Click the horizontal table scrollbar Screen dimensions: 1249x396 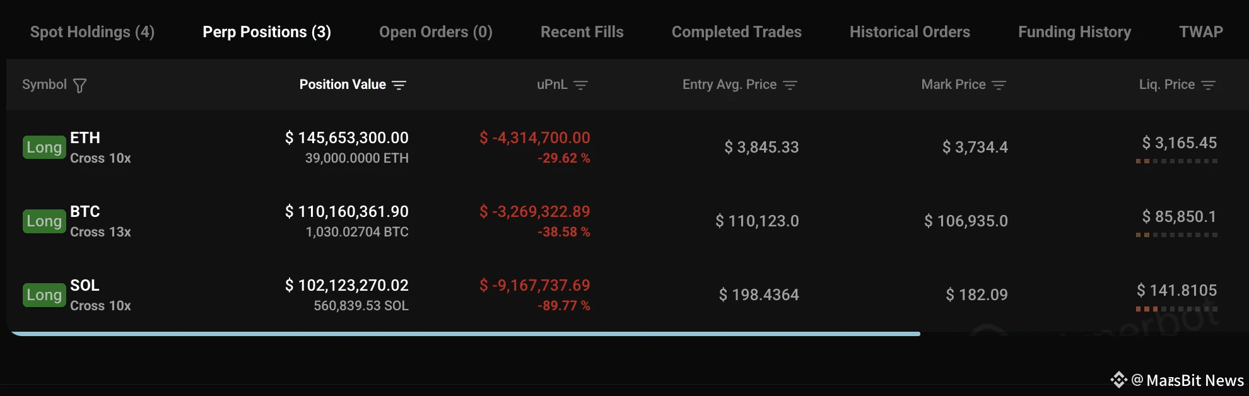click(x=466, y=334)
